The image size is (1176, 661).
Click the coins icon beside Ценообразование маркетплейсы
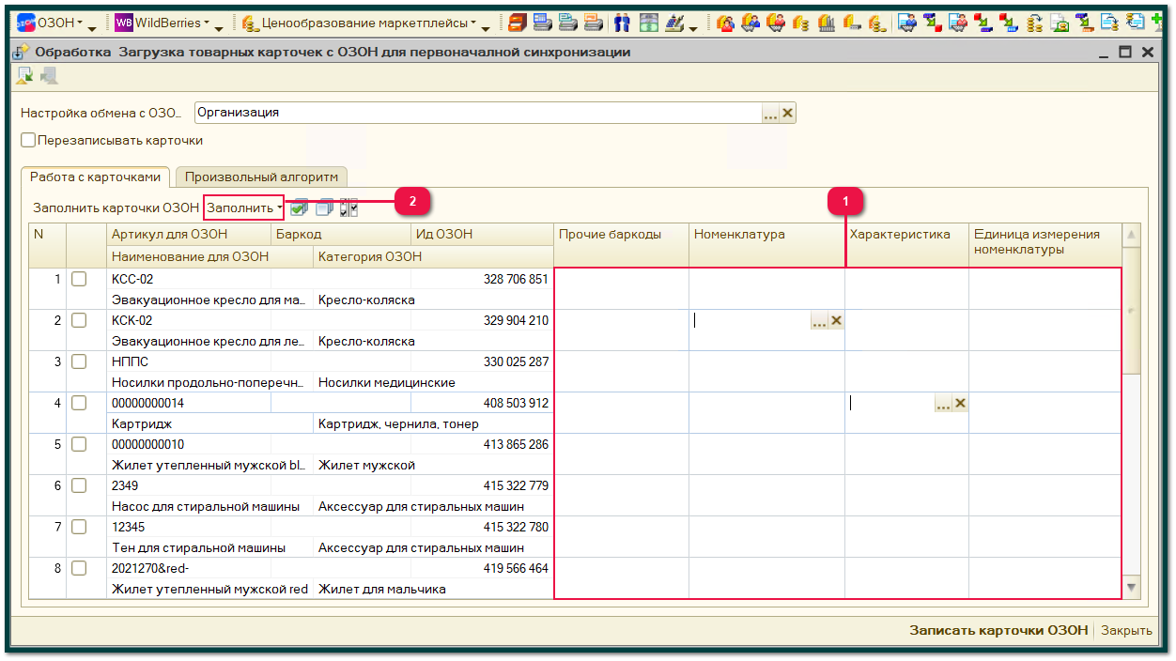[249, 23]
